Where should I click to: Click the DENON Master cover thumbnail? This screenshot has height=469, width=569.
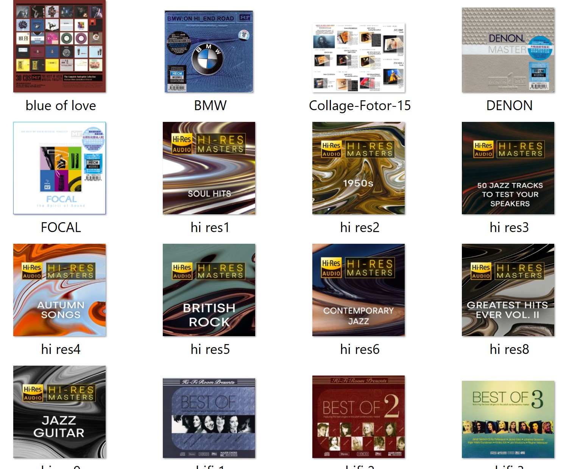pos(508,50)
